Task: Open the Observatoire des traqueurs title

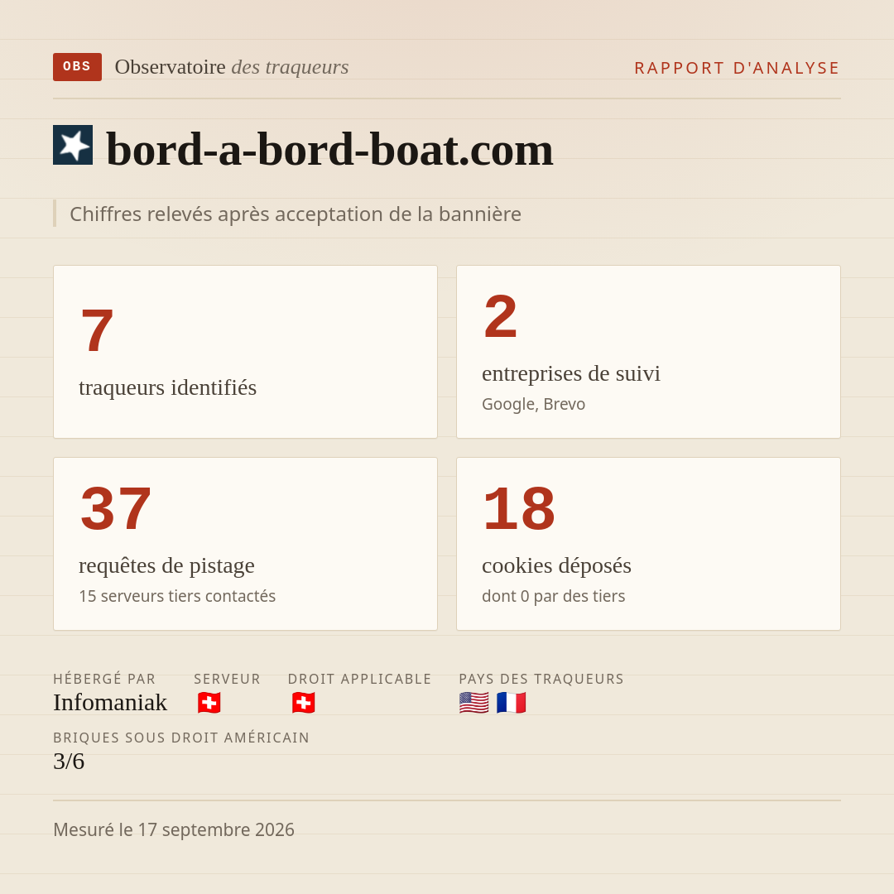Action: (x=232, y=67)
